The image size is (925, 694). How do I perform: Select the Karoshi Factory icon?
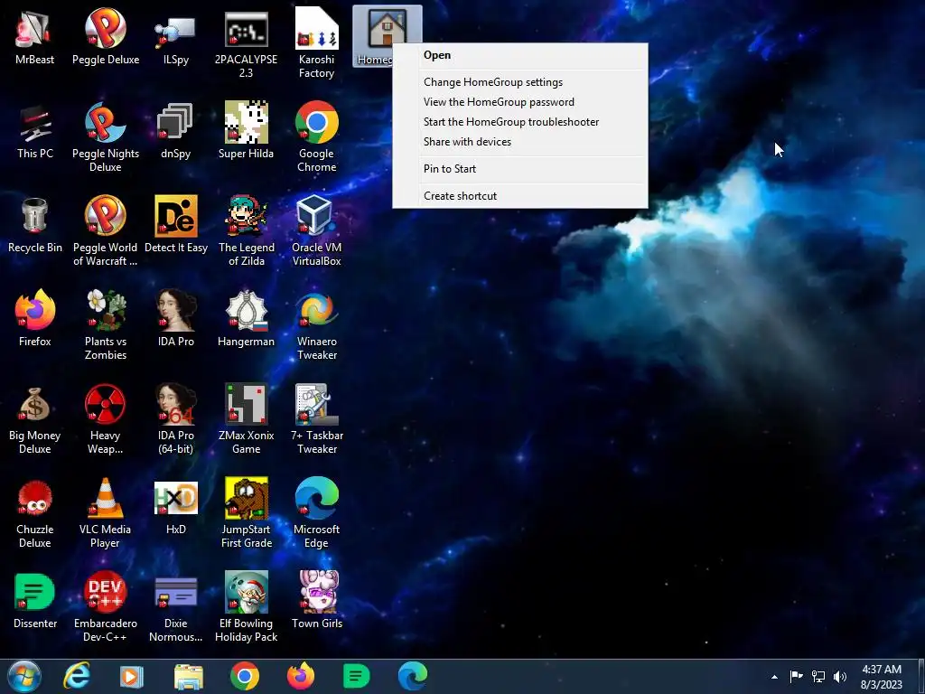click(317, 43)
